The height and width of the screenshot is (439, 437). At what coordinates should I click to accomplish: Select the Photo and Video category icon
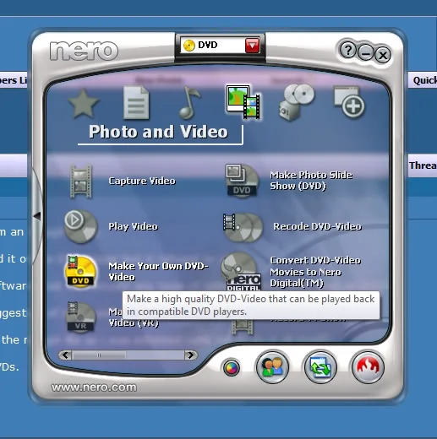pyautogui.click(x=243, y=102)
